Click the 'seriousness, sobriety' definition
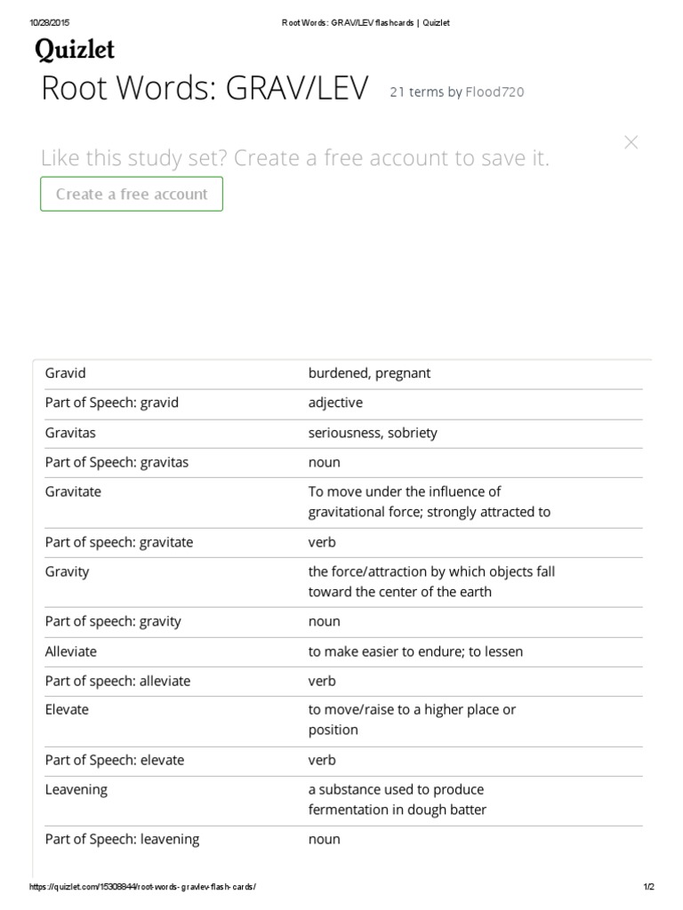Screen dimensions: 683x910 tap(373, 433)
